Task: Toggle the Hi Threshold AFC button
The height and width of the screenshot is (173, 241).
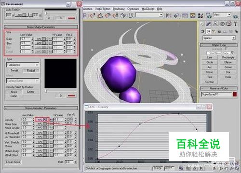Action: 42,133
